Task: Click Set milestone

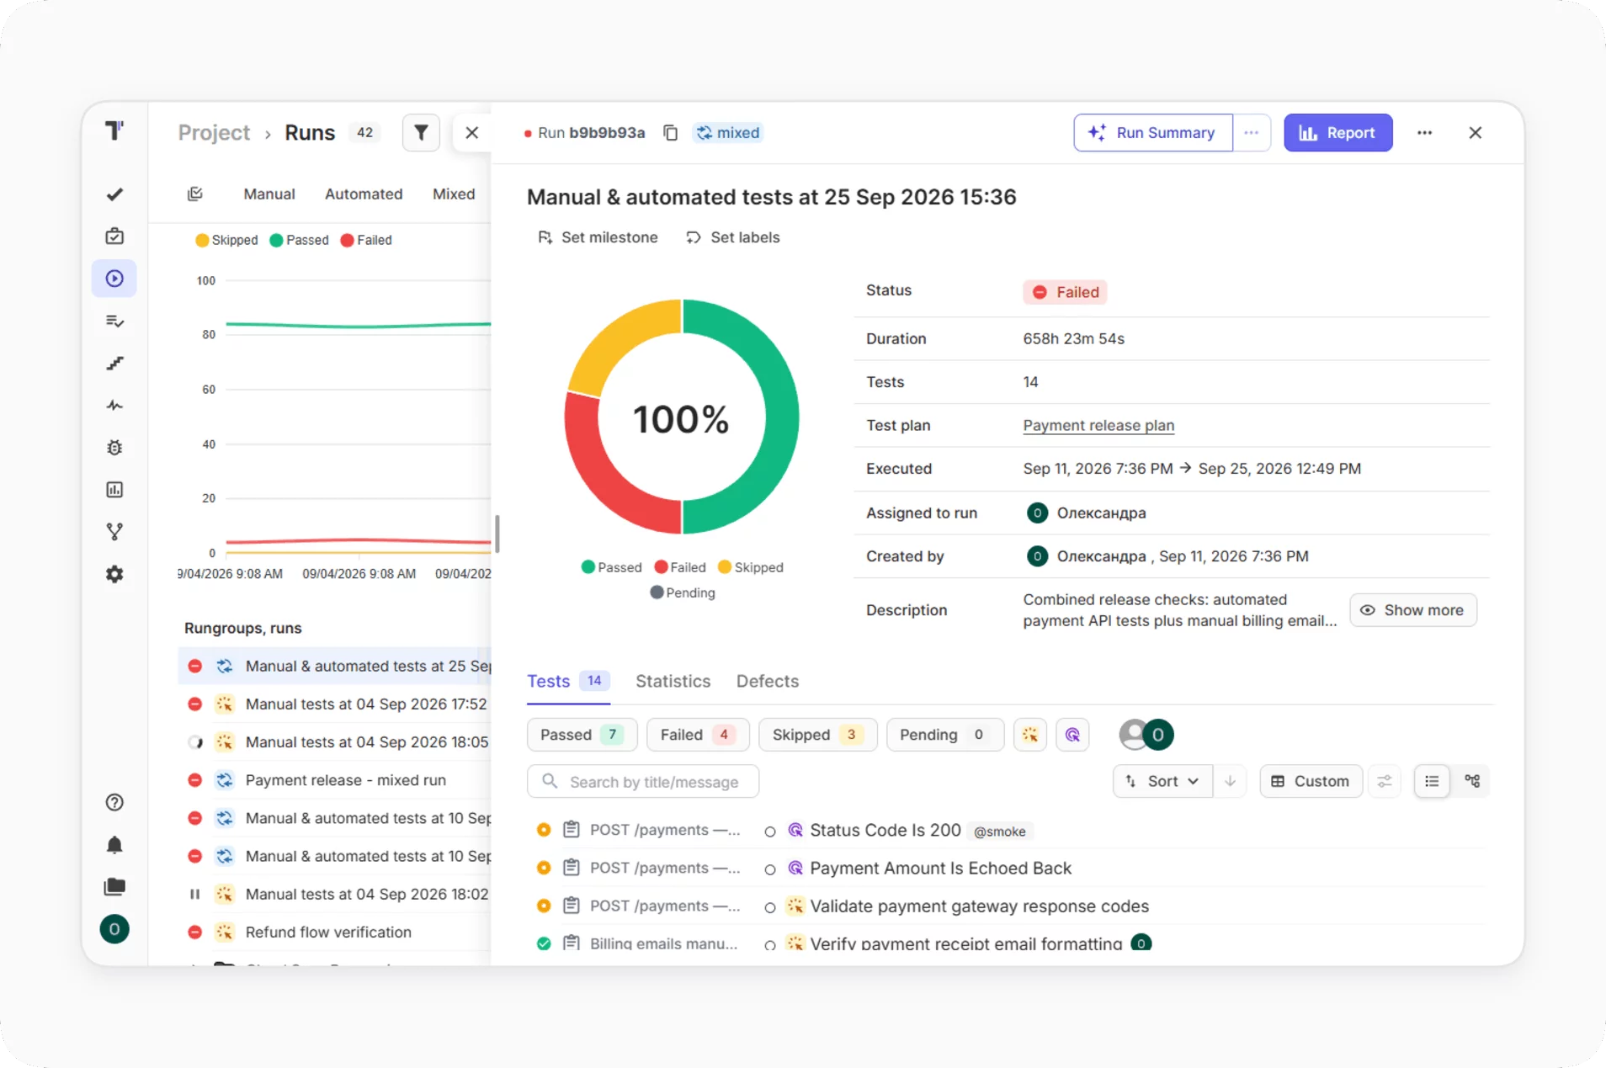Action: click(x=598, y=237)
